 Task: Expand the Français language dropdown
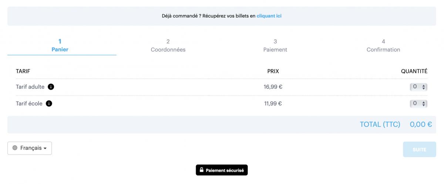coord(30,148)
